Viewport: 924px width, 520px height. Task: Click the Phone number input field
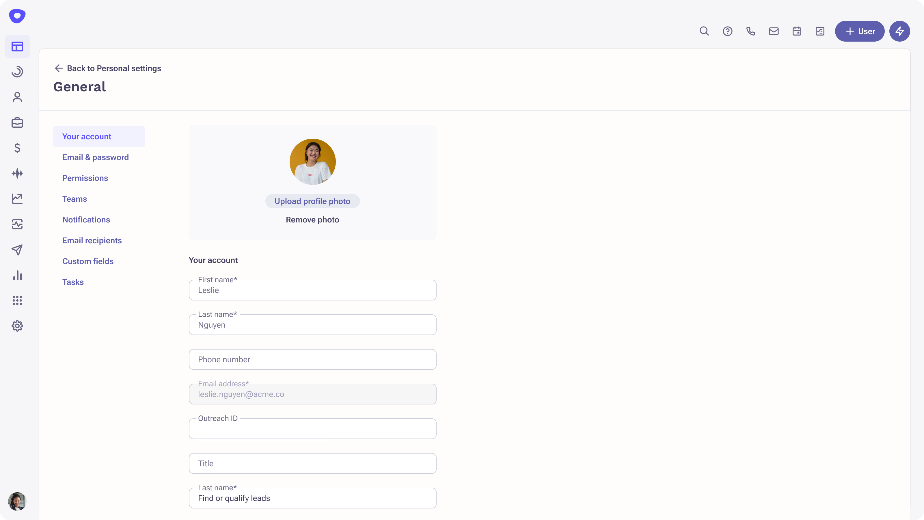click(x=312, y=359)
